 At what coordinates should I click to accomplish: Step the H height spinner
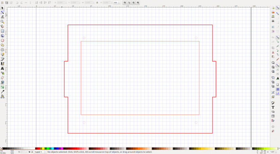point(112,3)
